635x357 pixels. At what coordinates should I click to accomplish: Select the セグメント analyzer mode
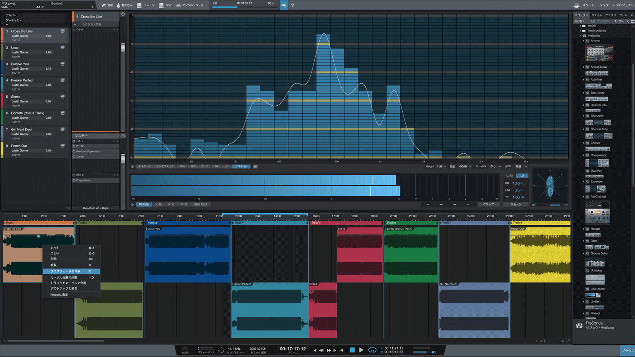(x=241, y=166)
